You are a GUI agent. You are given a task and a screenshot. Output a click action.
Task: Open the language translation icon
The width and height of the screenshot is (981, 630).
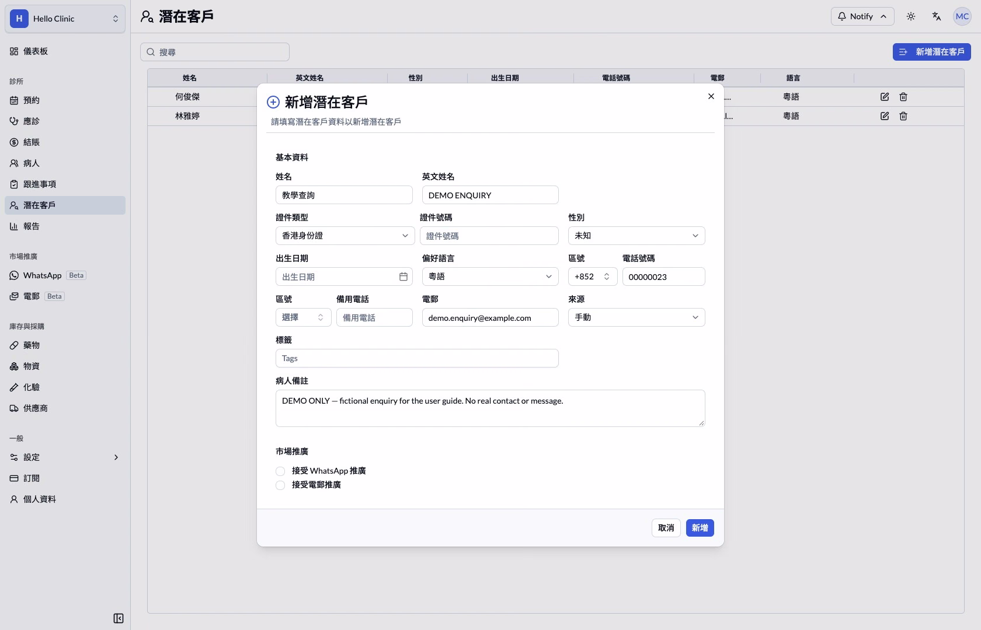point(937,16)
